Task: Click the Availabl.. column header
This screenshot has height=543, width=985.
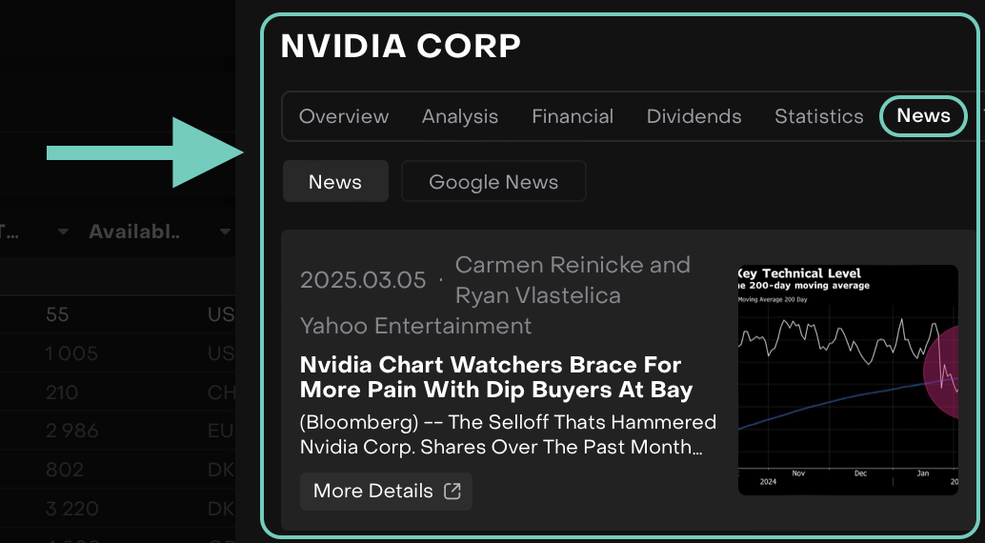Action: click(x=134, y=231)
